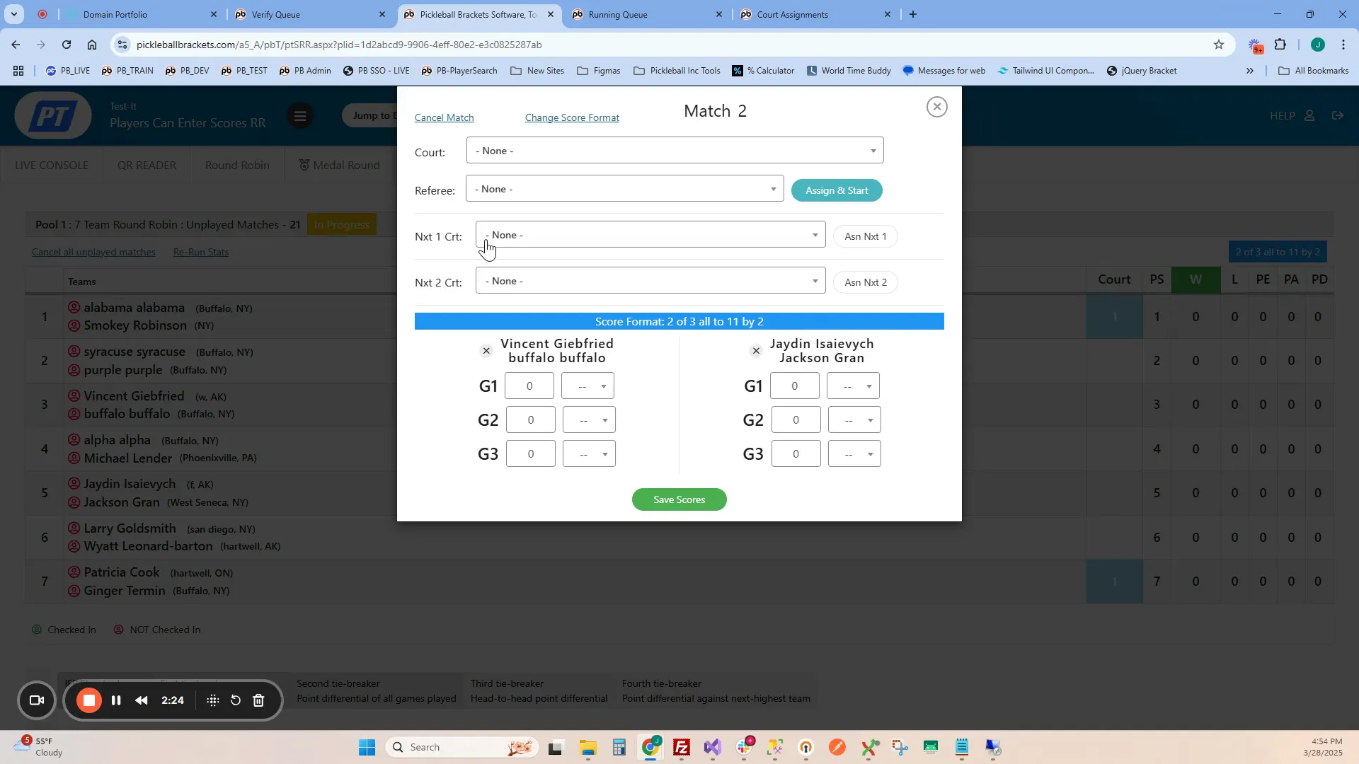The width and height of the screenshot is (1359, 764).
Task: Bookmark this page with star icon
Action: point(1218,45)
